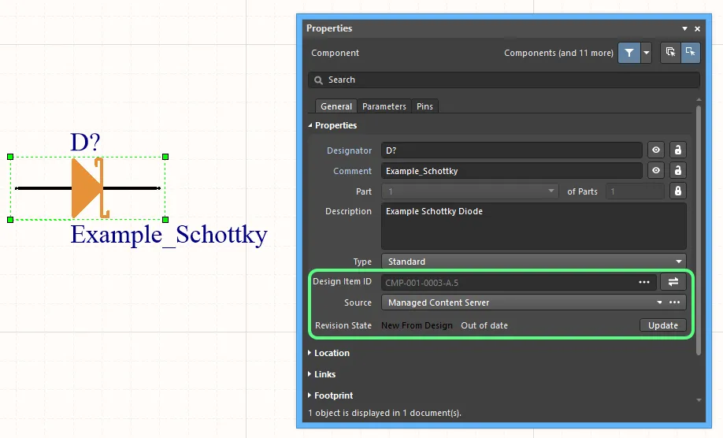This screenshot has width=723, height=438.
Task: Collapse the Properties section
Action: coord(310,125)
